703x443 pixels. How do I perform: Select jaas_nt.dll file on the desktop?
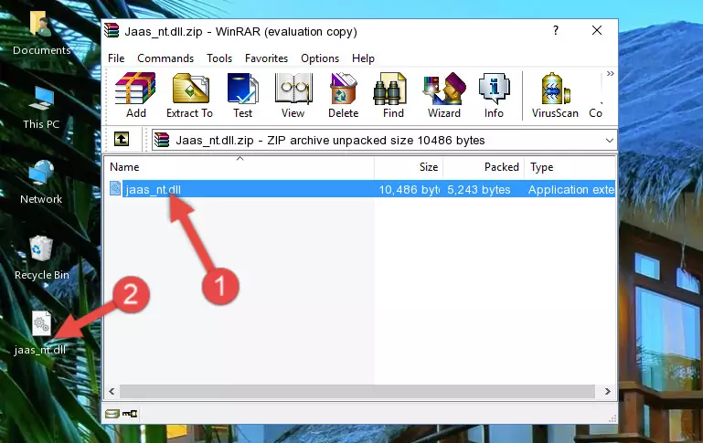[40, 332]
